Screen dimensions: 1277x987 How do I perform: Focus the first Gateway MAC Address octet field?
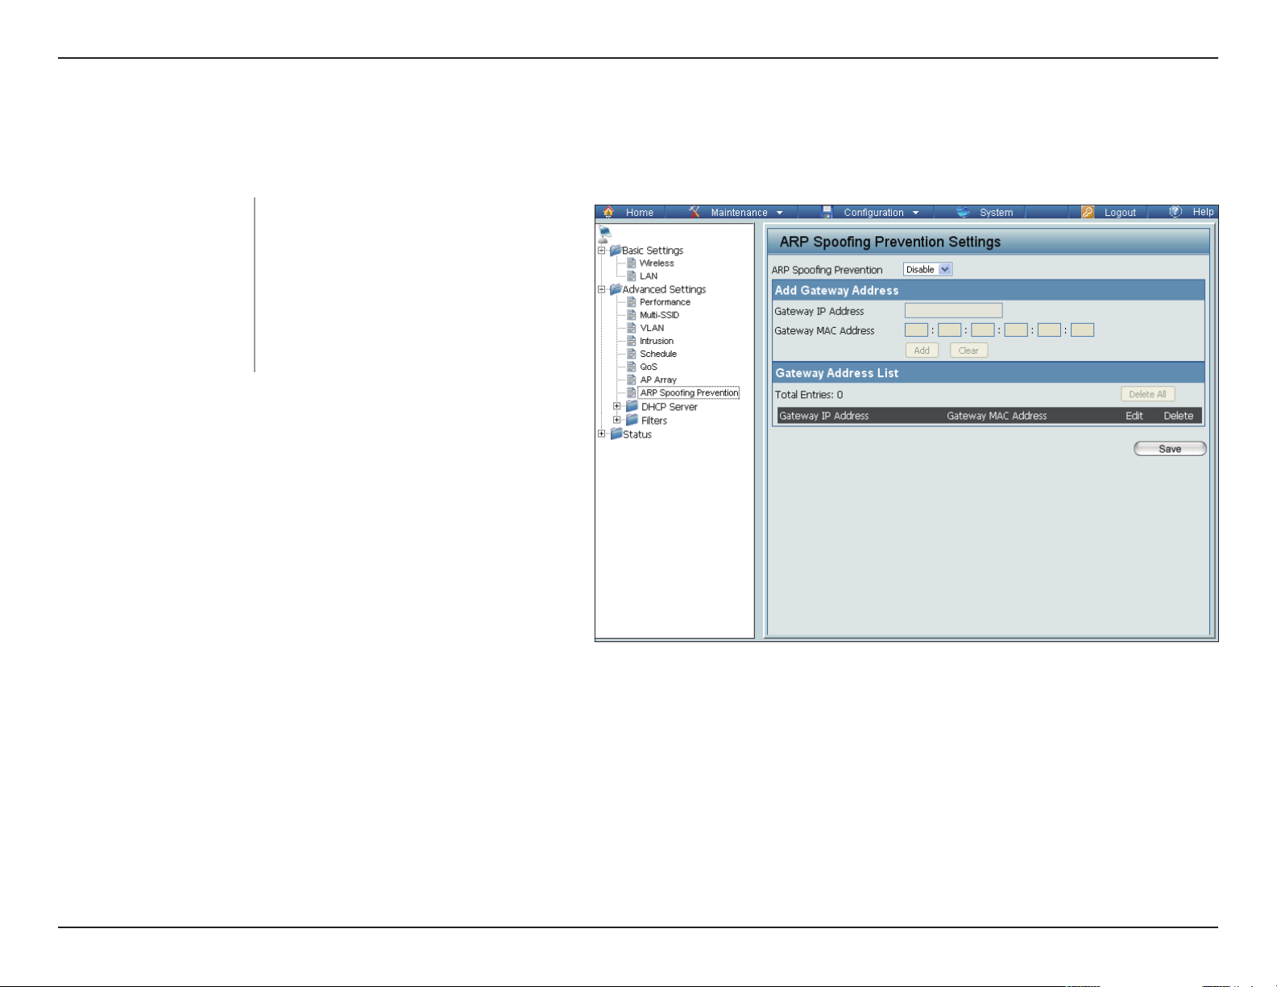pos(916,330)
